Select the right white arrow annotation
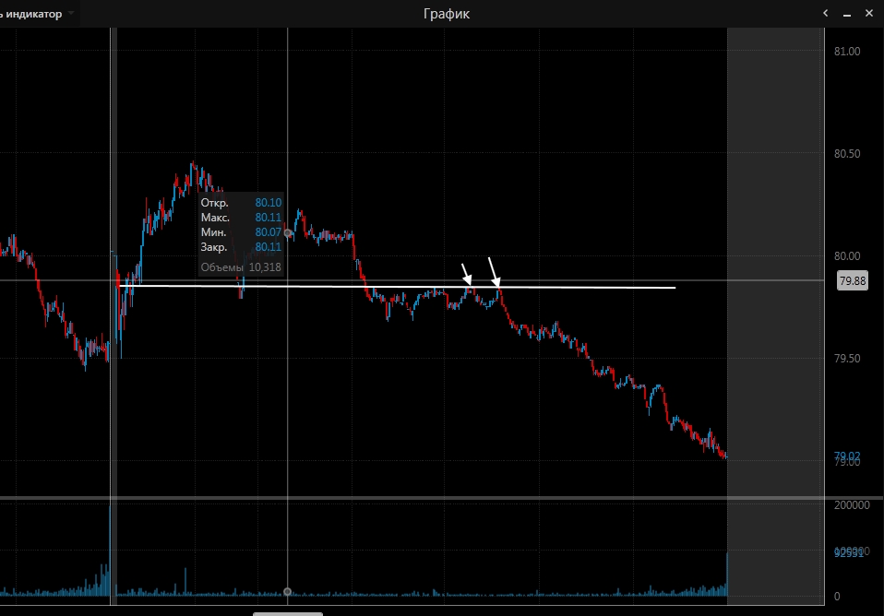Viewport: 884px width, 616px height. pos(495,272)
